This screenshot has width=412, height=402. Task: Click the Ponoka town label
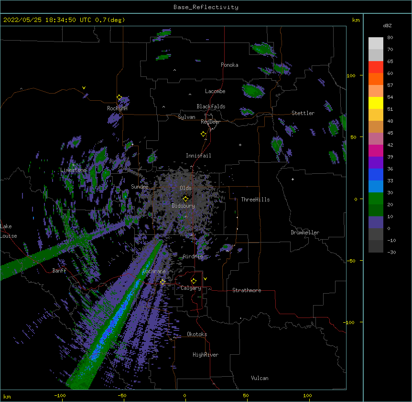pos(229,65)
